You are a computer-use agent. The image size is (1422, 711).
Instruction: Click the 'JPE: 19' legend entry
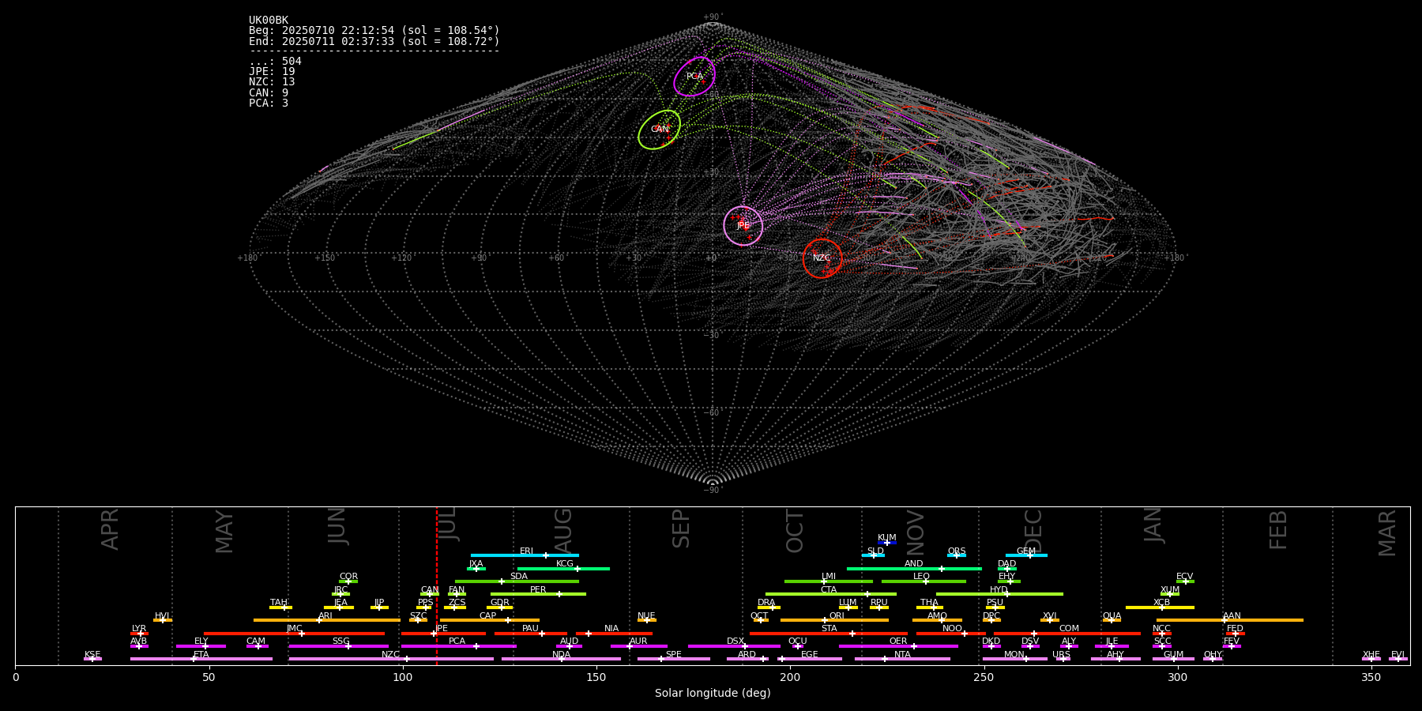[272, 71]
